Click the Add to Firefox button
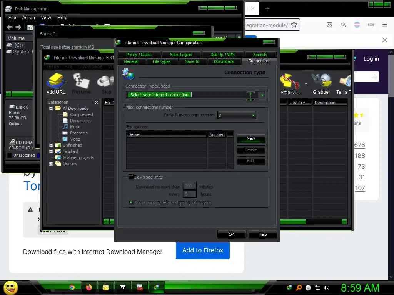This screenshot has height=295, width=394. pos(202,250)
